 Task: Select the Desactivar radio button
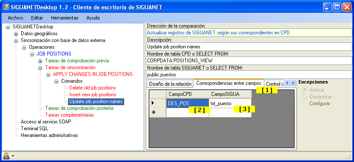click(305, 97)
